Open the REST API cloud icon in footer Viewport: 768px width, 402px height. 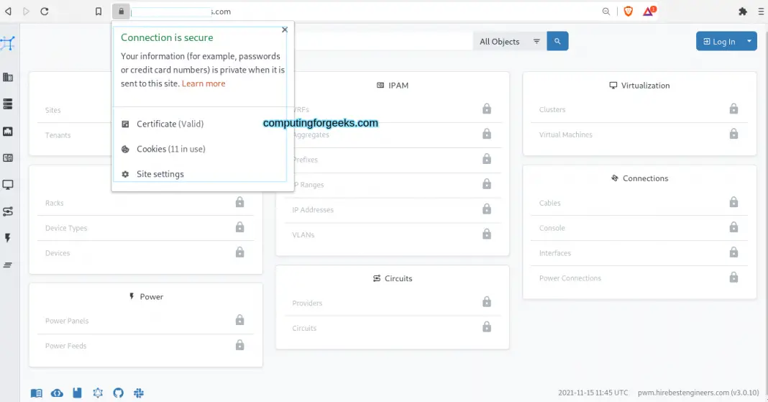coord(57,393)
